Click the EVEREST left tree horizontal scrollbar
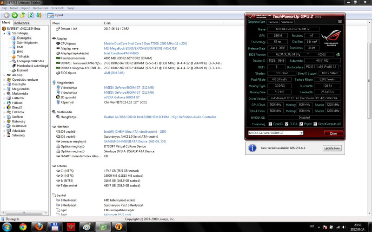 tap(24, 213)
